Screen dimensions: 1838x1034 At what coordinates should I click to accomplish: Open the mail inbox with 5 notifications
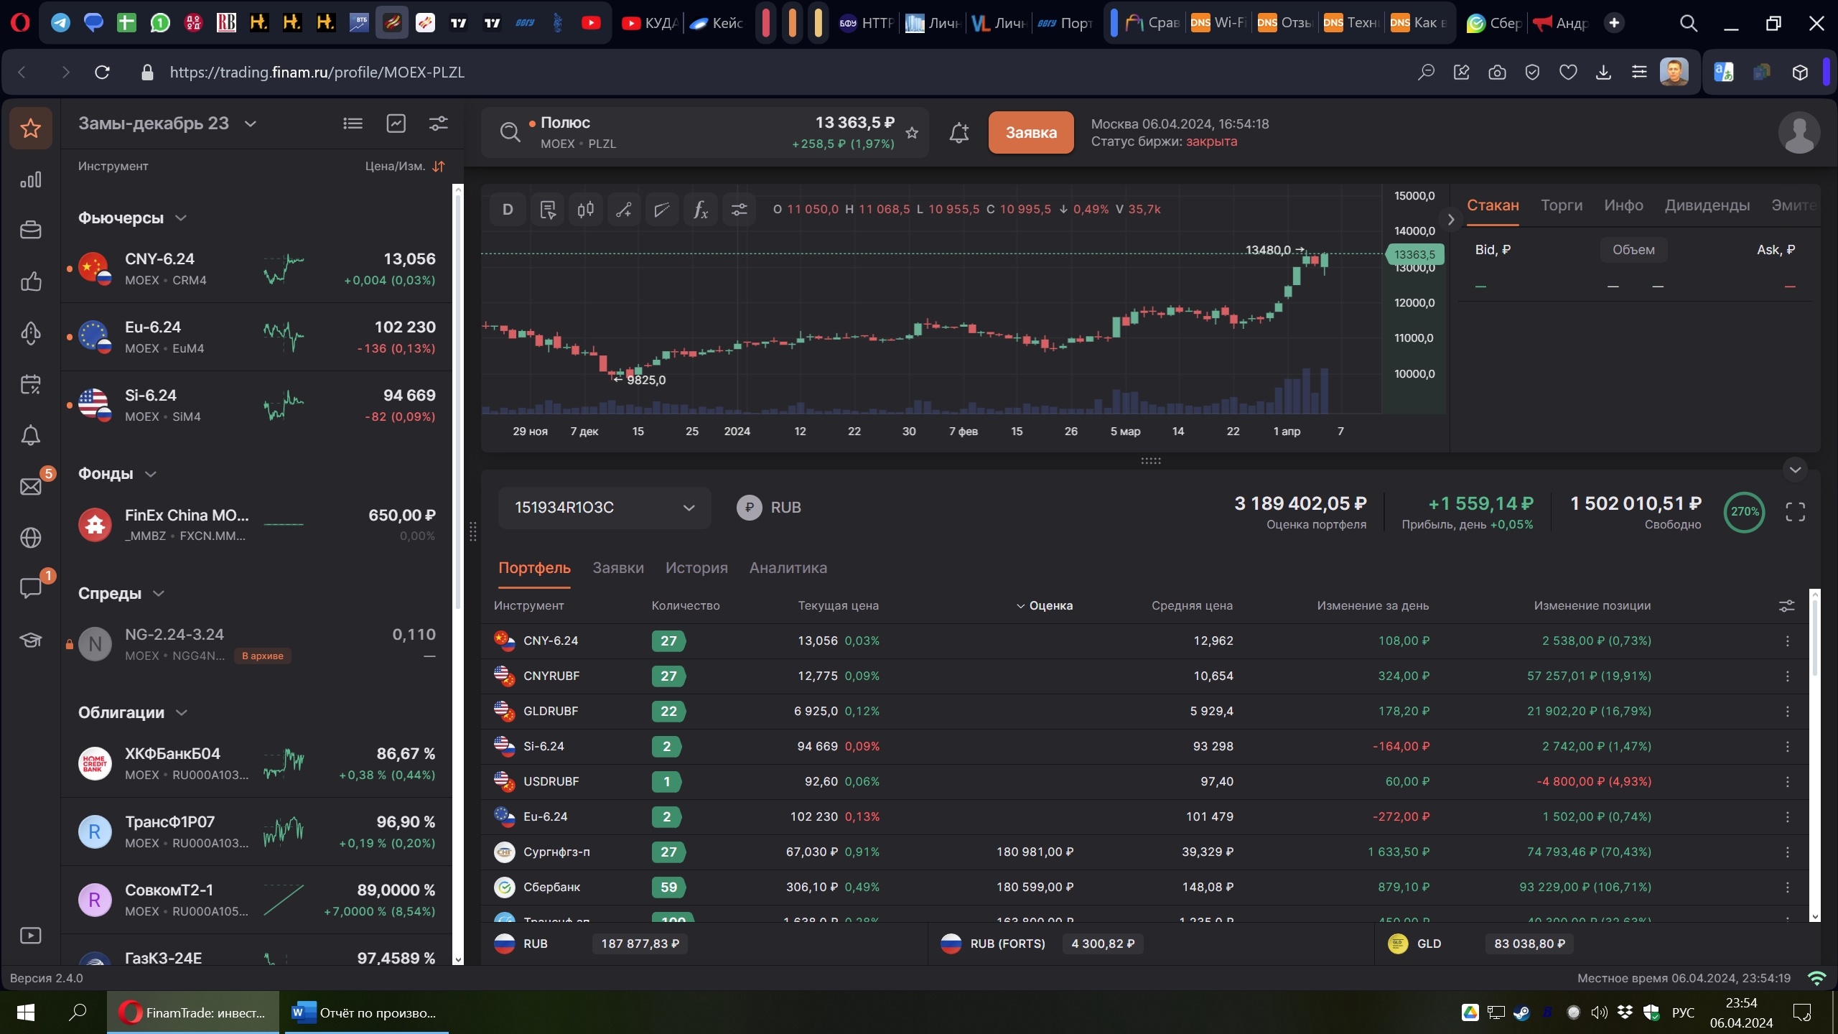(x=30, y=486)
